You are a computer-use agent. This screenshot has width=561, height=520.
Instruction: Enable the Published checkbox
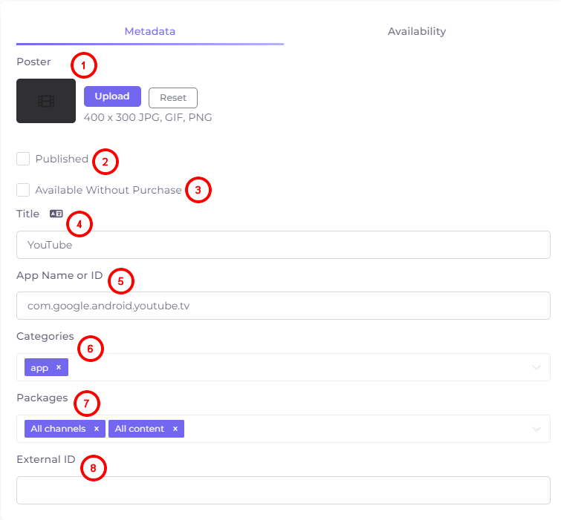coord(23,159)
